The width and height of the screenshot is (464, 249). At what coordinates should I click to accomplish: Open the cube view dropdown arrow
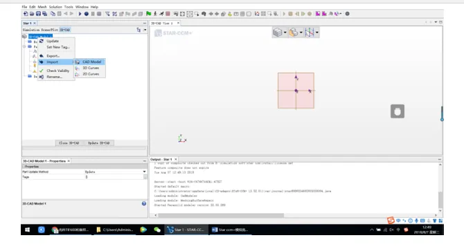(x=285, y=33)
